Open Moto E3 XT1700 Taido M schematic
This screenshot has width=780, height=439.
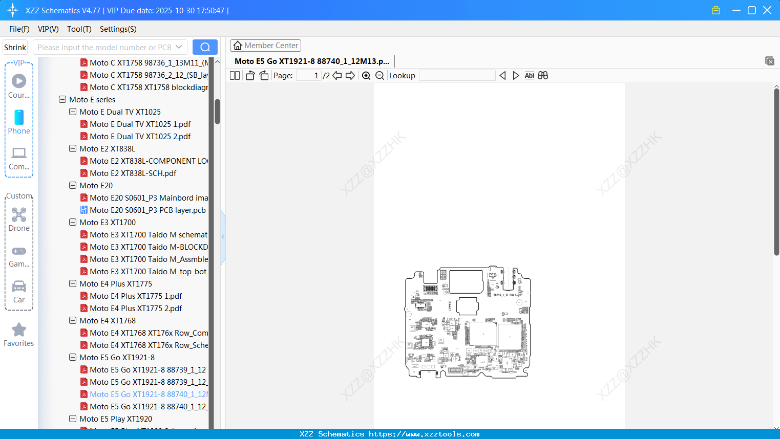(x=144, y=235)
